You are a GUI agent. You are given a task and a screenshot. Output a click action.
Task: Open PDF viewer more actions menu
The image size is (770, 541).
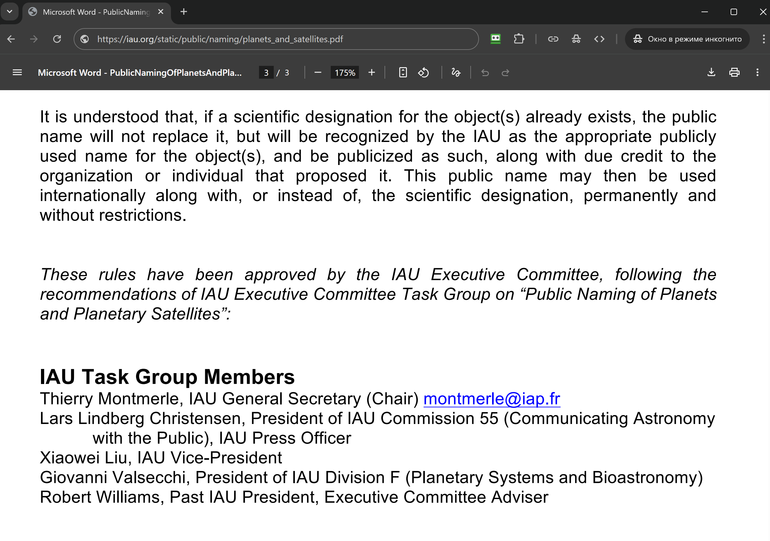pos(757,72)
